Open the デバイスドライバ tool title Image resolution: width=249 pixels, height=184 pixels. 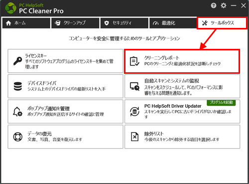pos(42,83)
